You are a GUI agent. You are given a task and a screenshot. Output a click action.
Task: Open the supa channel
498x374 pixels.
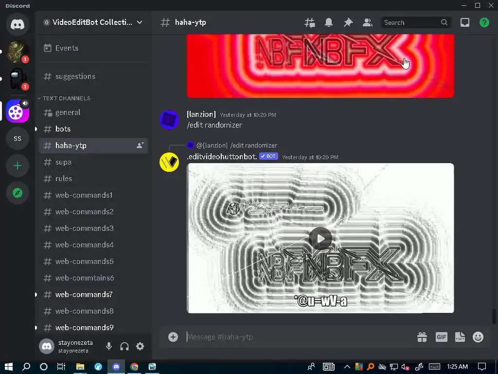tap(93, 162)
